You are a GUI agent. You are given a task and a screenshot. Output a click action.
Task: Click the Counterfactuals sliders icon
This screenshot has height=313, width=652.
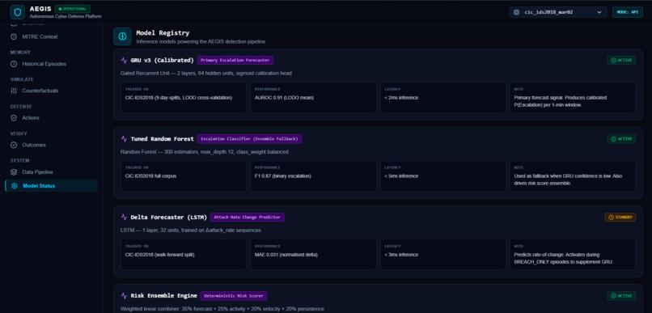tap(14, 91)
